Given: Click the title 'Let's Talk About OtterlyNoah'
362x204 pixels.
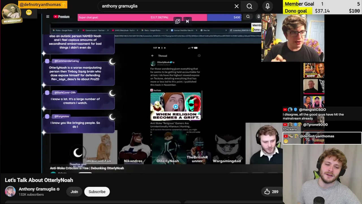Looking at the screenshot, I should point(39,180).
